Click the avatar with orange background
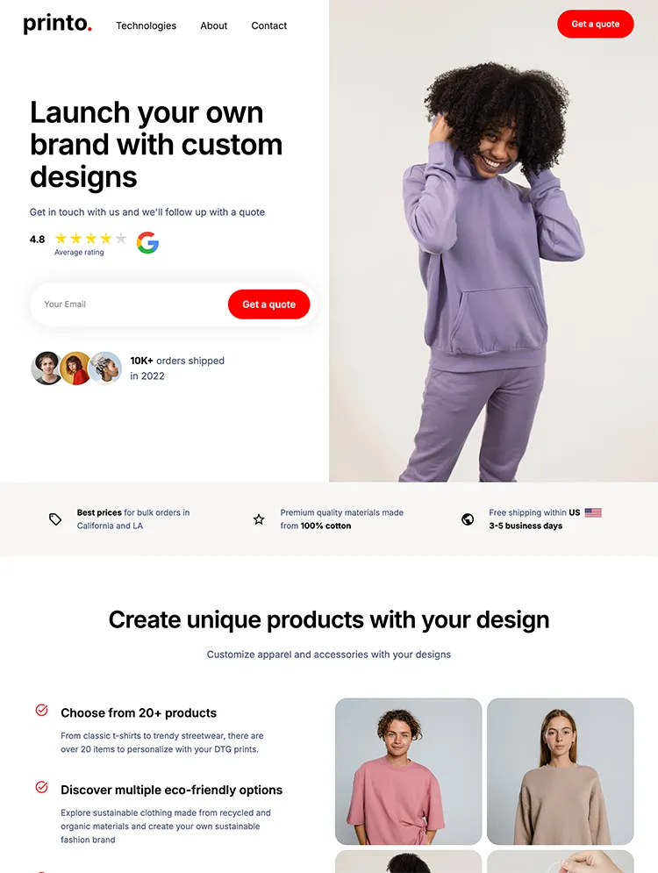 coord(76,368)
